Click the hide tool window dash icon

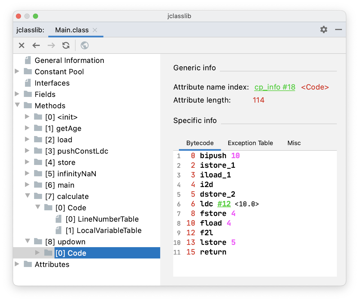[338, 29]
